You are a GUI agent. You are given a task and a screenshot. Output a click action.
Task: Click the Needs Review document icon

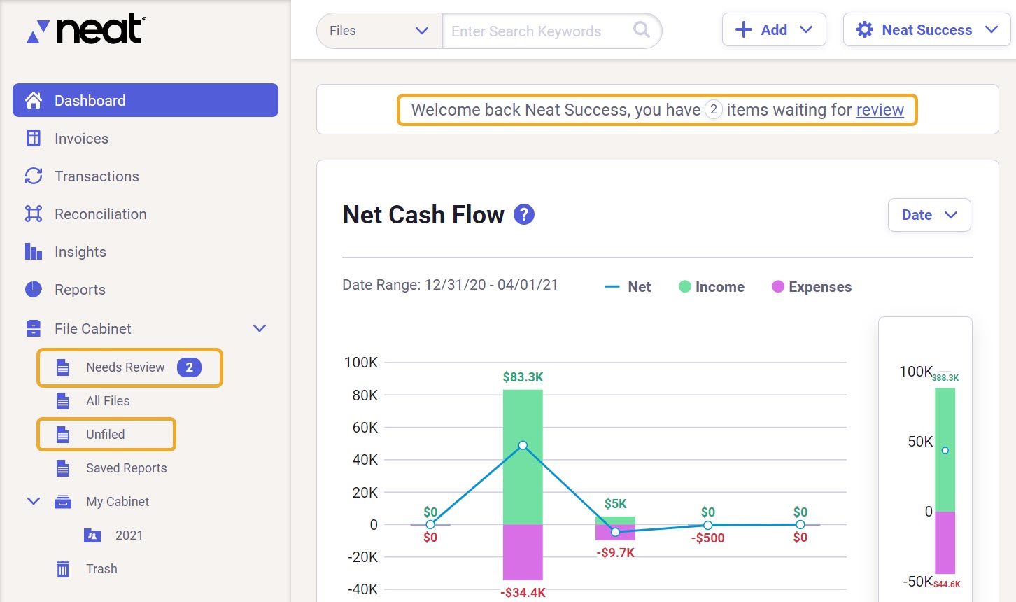63,367
